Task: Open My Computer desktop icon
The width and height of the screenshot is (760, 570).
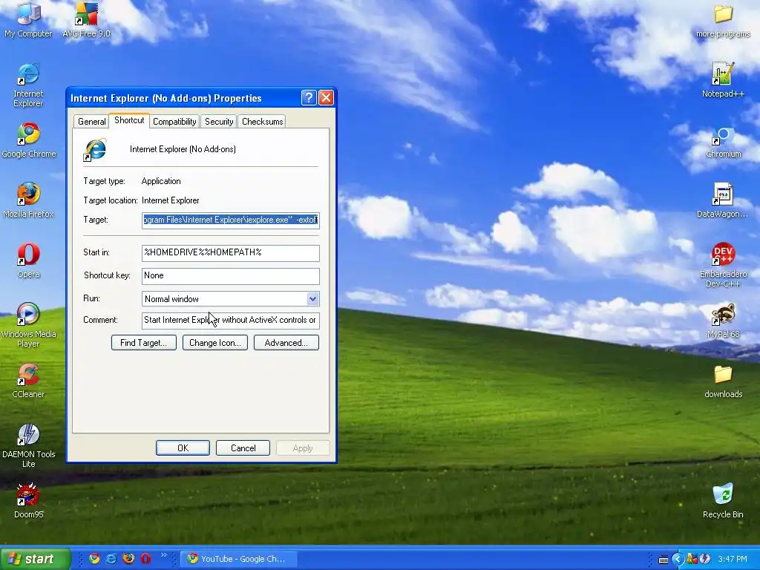Action: [x=28, y=20]
